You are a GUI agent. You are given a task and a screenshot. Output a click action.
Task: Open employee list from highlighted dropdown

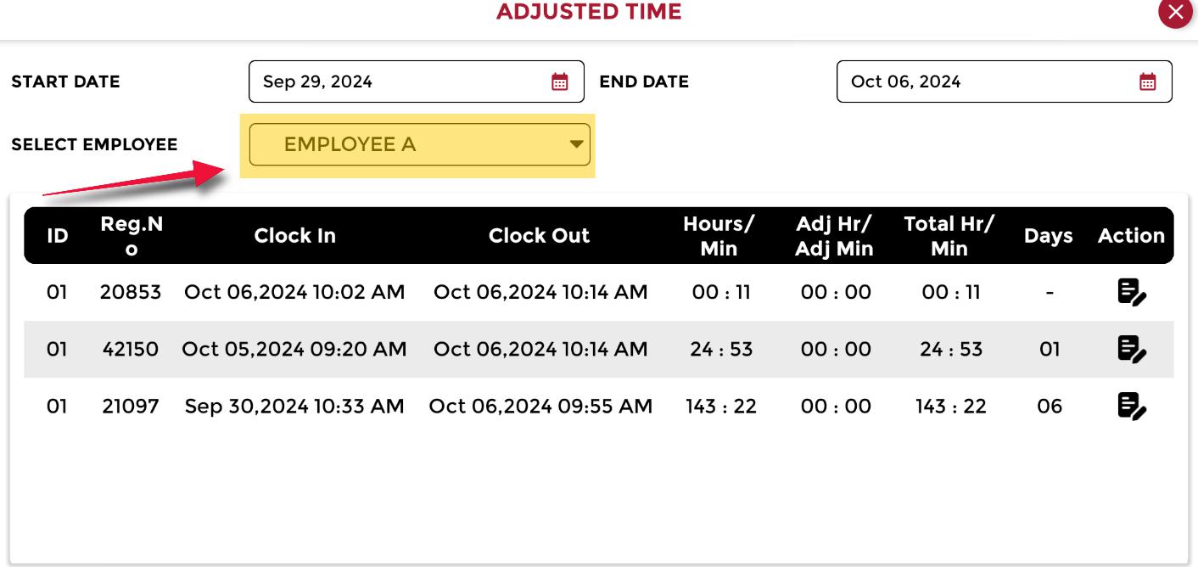click(418, 144)
